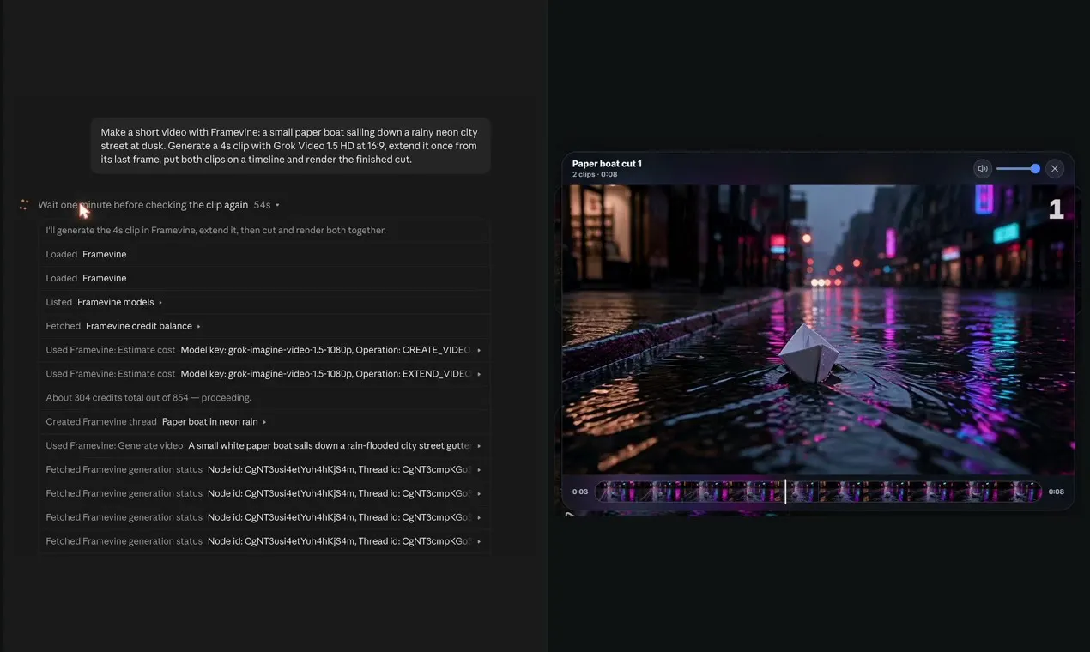Click the 0:08 duration label
1090x652 pixels.
coord(1057,492)
